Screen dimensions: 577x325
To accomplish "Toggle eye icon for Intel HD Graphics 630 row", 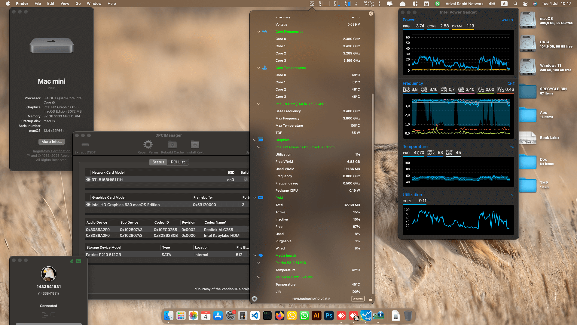I will (88, 205).
